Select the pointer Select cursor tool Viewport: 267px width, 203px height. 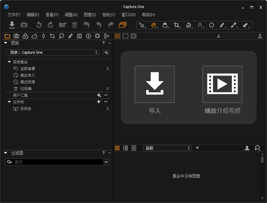142,25
